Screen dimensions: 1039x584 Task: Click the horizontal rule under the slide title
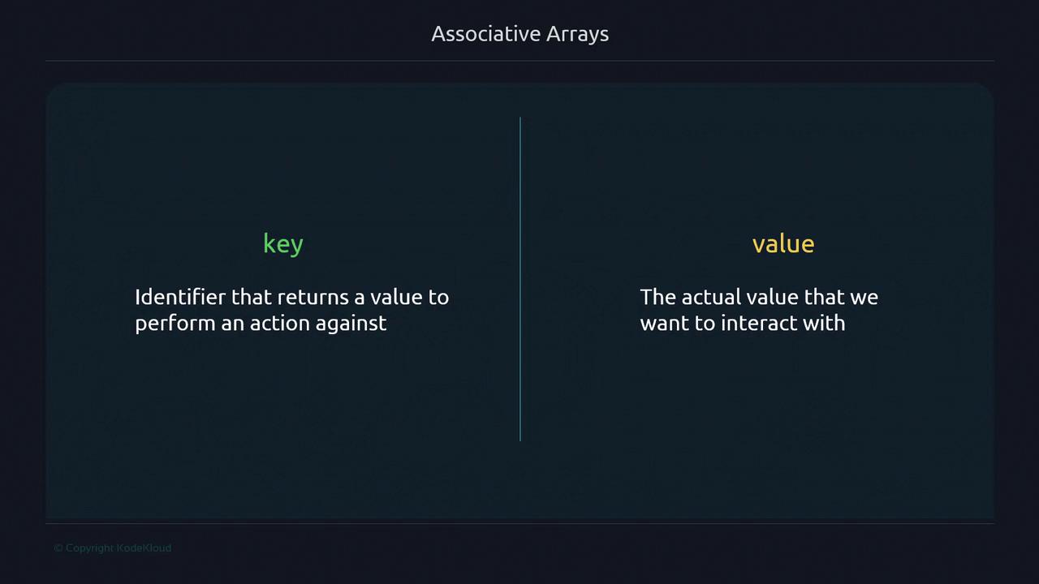519,61
